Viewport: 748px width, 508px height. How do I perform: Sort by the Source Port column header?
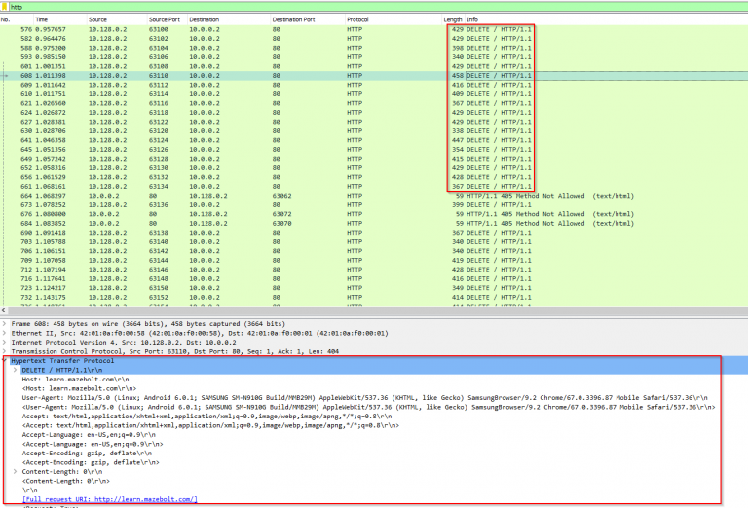[164, 19]
